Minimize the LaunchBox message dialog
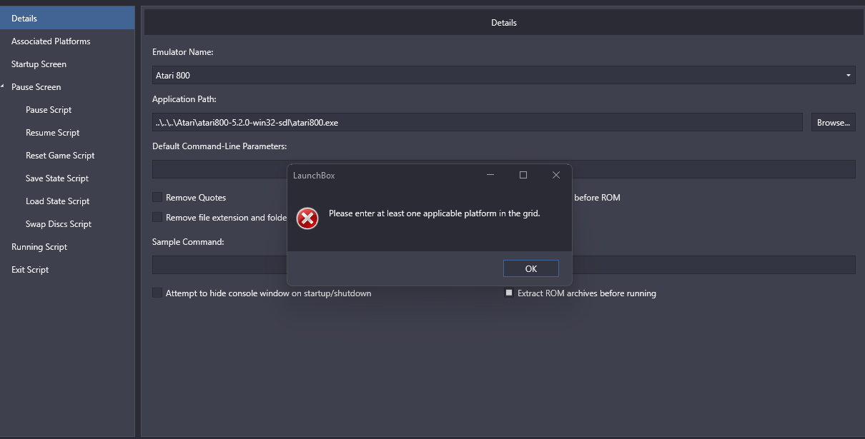Screen dimensions: 865x439 pos(490,175)
